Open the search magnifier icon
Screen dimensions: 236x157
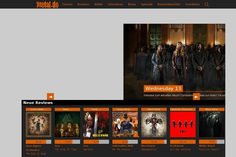206,4
